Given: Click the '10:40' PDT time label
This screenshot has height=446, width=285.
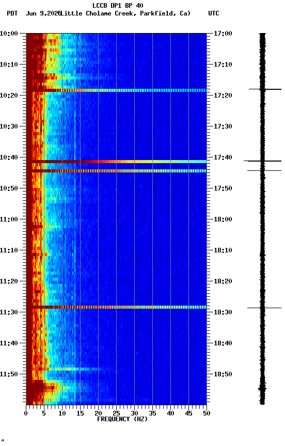Looking at the screenshot, I should point(9,157).
